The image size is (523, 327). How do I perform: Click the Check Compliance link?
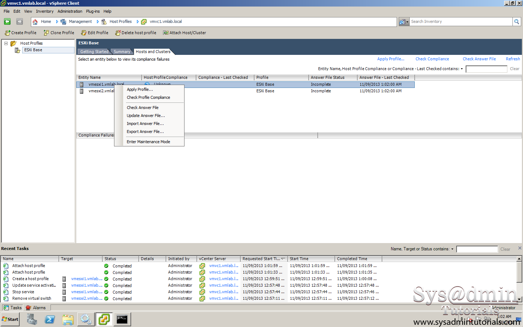[x=432, y=59]
